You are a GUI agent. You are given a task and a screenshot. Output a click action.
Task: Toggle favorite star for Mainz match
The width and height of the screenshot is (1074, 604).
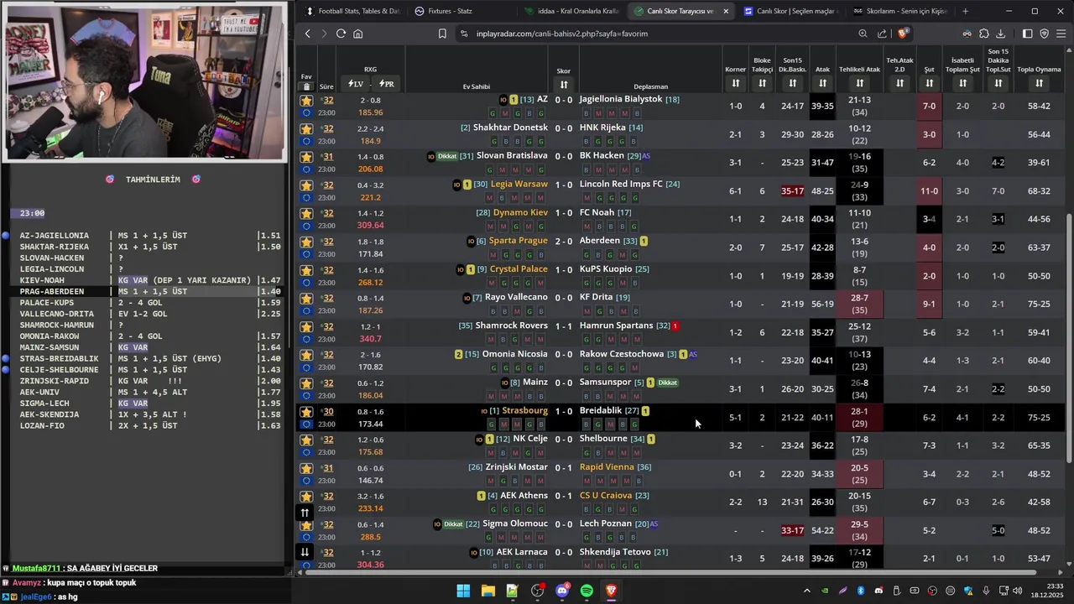(306, 383)
